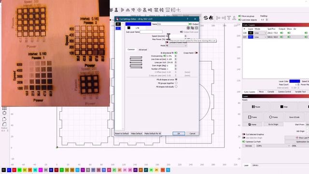
Task: Click the camera capture icon
Action: pyautogui.click(x=211, y=18)
